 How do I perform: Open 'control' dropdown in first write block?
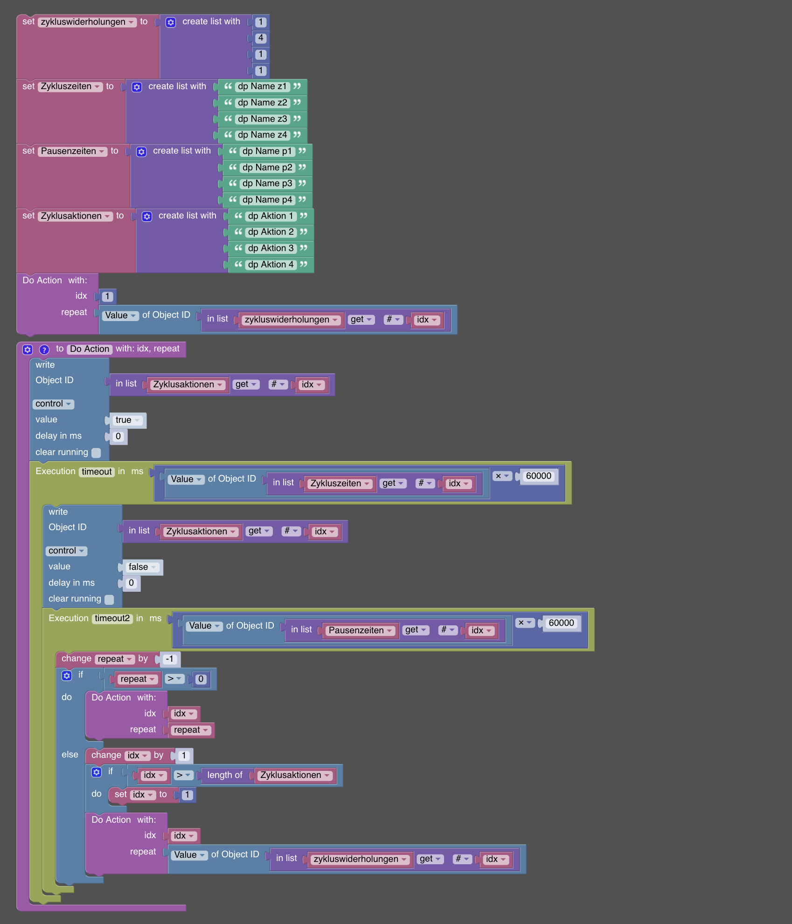pos(53,404)
